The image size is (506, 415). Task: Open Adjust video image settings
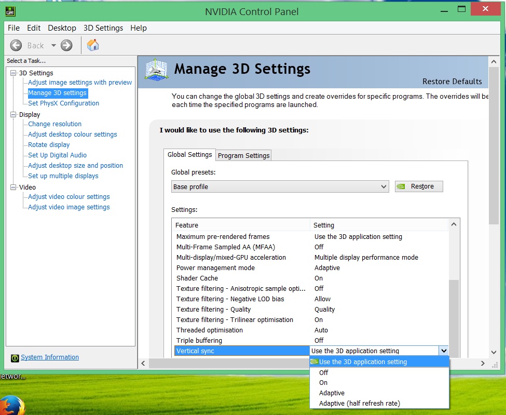[x=69, y=207]
